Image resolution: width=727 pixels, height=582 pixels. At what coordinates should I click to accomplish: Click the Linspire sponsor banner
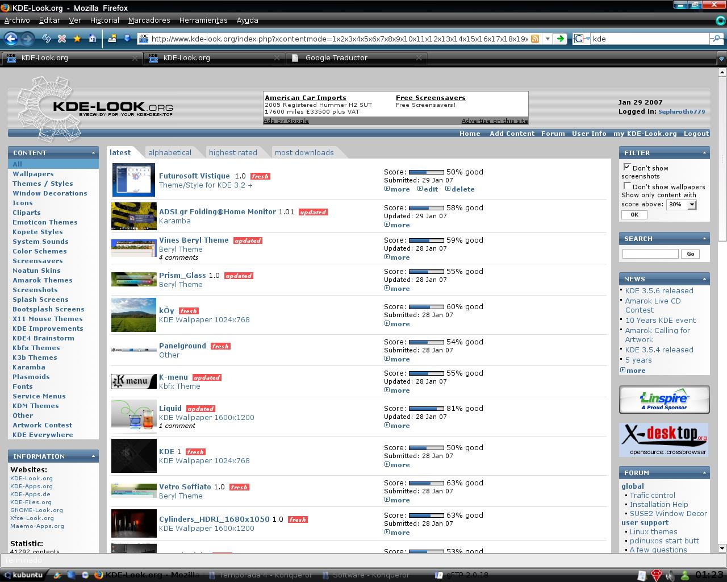click(664, 400)
